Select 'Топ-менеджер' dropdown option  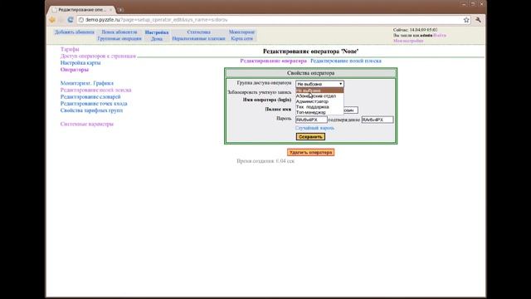319,112
